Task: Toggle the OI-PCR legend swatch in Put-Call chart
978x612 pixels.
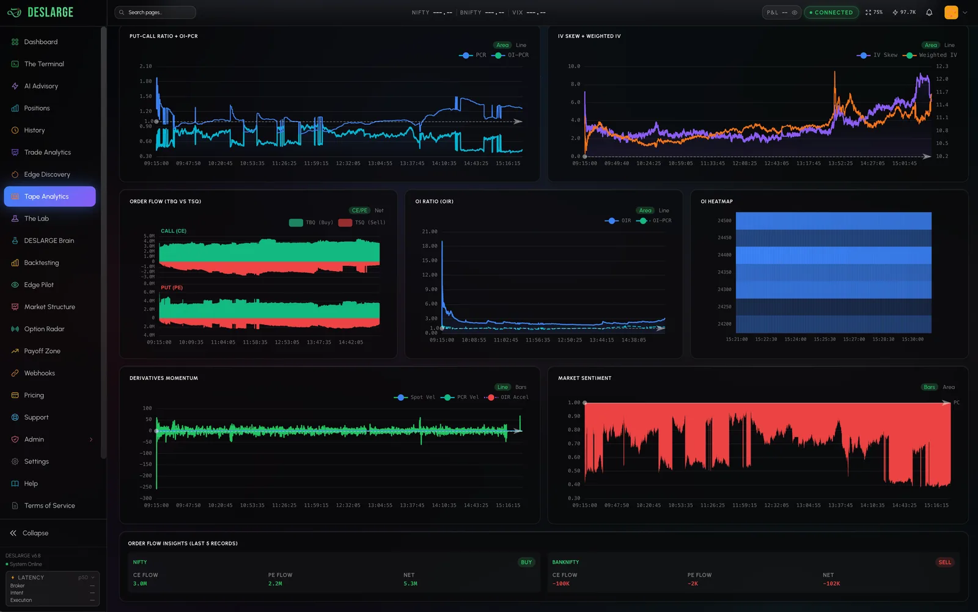Action: point(499,55)
